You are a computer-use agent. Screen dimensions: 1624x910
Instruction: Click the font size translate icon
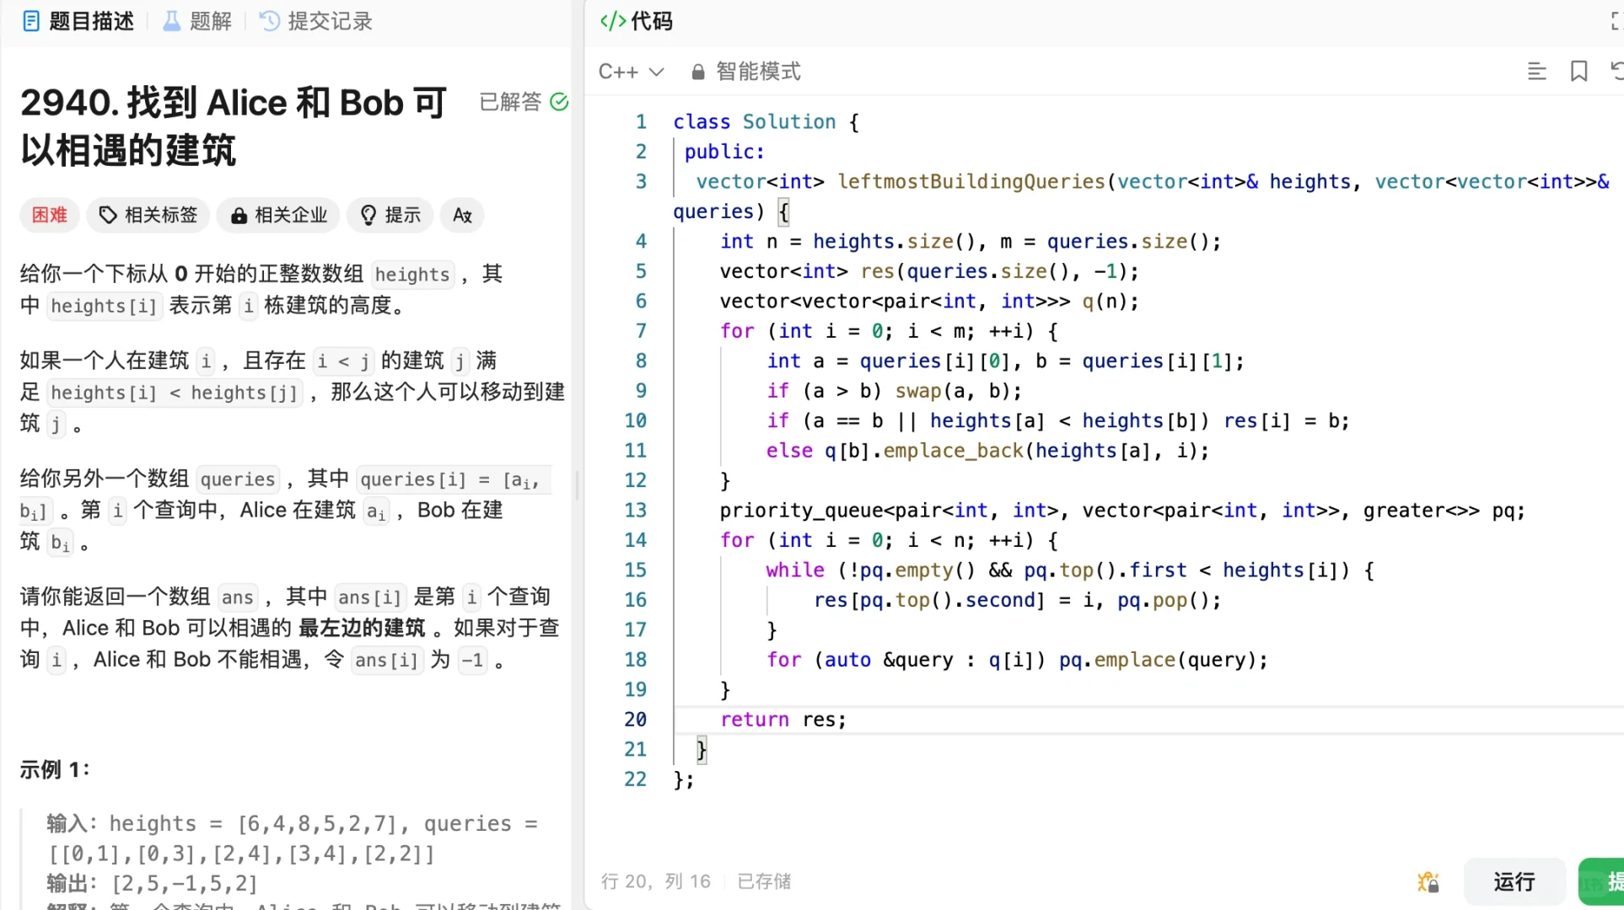462,216
